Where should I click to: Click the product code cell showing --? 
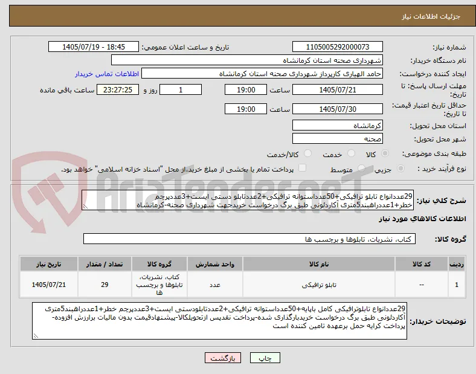[422, 285]
